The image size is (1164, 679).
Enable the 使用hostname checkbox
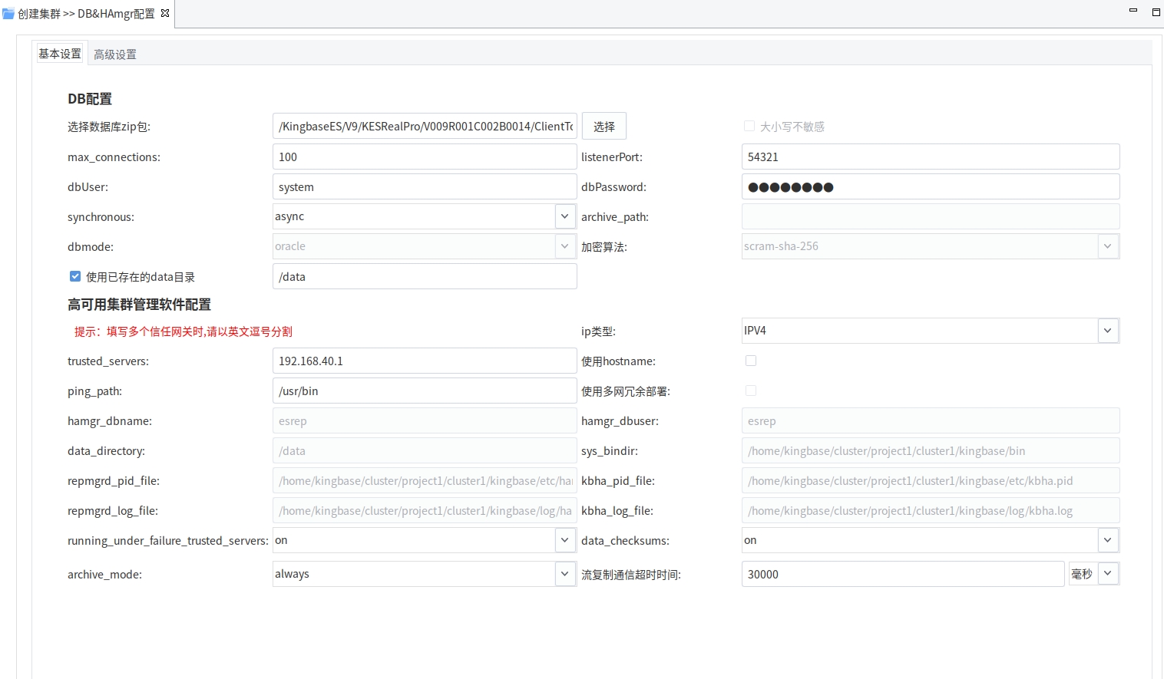(751, 361)
